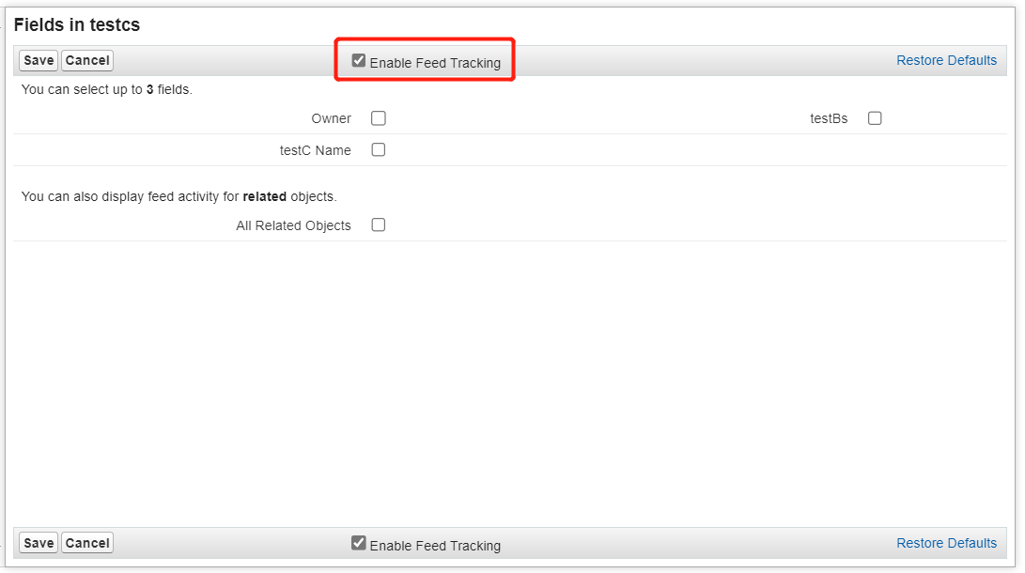Open Restore Defaults at top right
1025x573 pixels.
coord(946,60)
